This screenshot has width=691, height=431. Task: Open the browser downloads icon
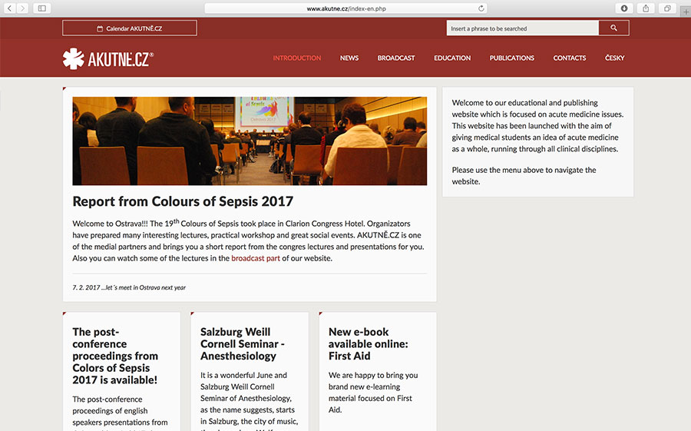[x=624, y=8]
